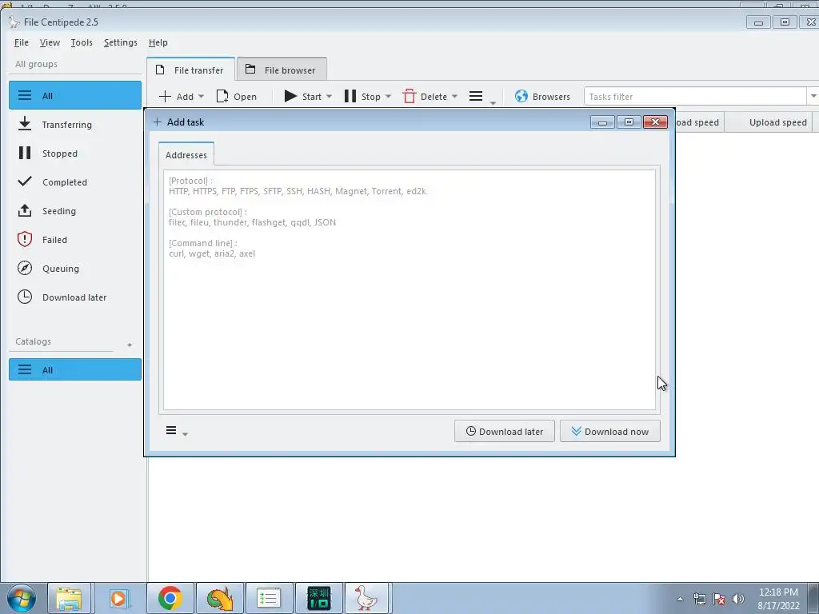Screen dimensions: 819x614
Task: Open the Help menu
Action: pos(158,43)
